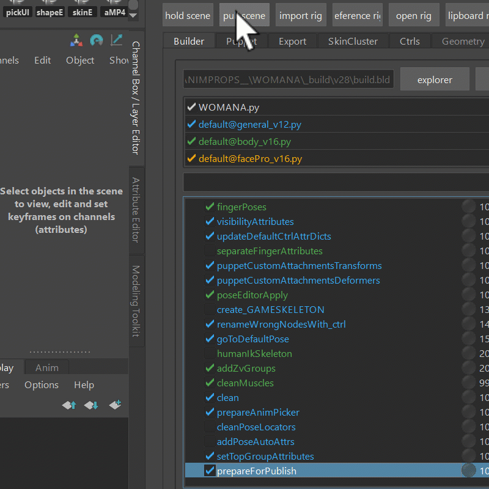Image resolution: width=489 pixels, height=489 pixels.
Task: Click the empty filter field above the step list
Action: click(336, 182)
